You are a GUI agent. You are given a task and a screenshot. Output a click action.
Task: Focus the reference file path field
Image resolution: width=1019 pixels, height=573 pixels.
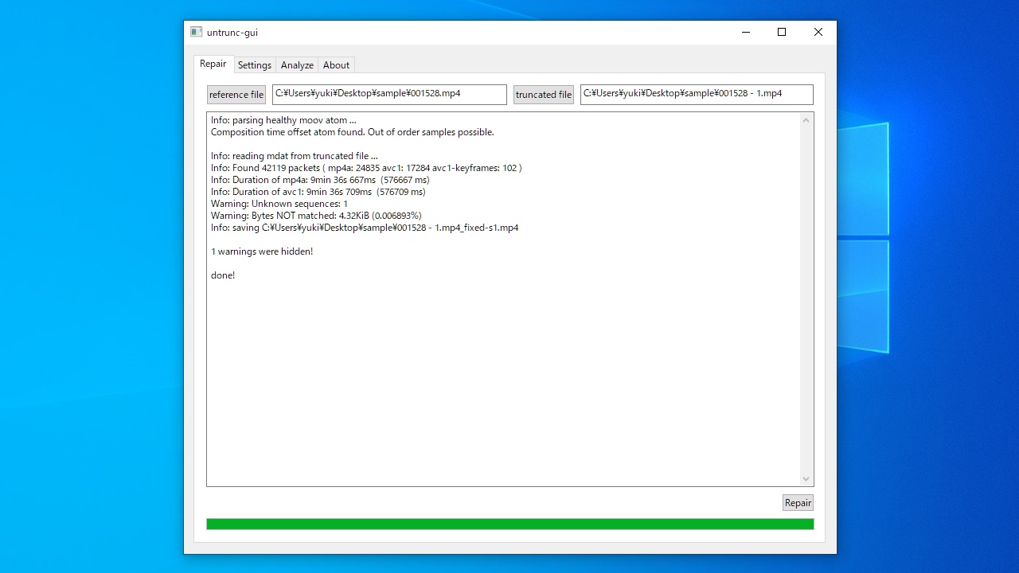click(x=389, y=95)
